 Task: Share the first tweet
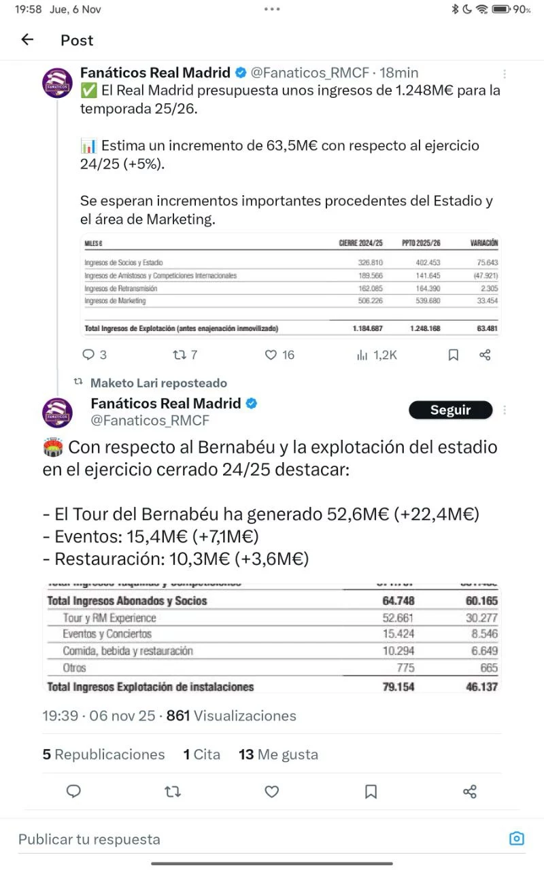tap(485, 355)
